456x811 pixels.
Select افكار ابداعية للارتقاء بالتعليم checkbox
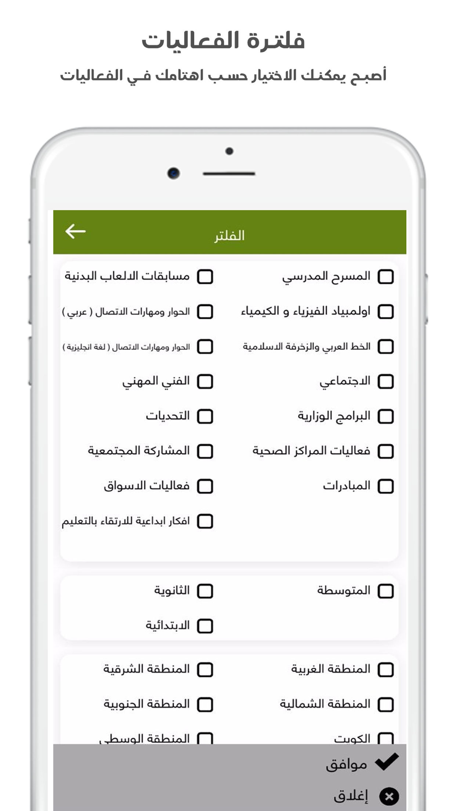click(205, 521)
